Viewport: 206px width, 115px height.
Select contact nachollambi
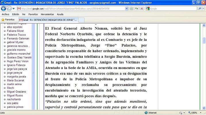tap(14, 99)
